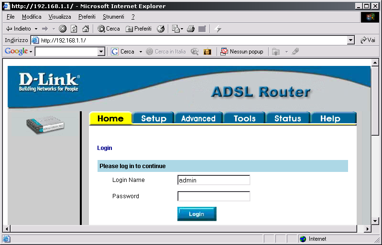The width and height of the screenshot is (382, 245).
Task: Expand the address bar dropdown arrow
Action: click(351, 41)
